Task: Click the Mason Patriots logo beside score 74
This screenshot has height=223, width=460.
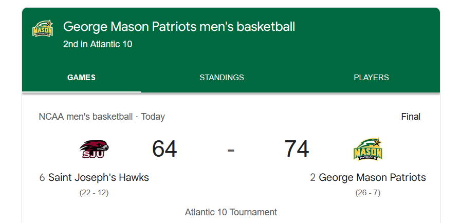Action: [368, 150]
